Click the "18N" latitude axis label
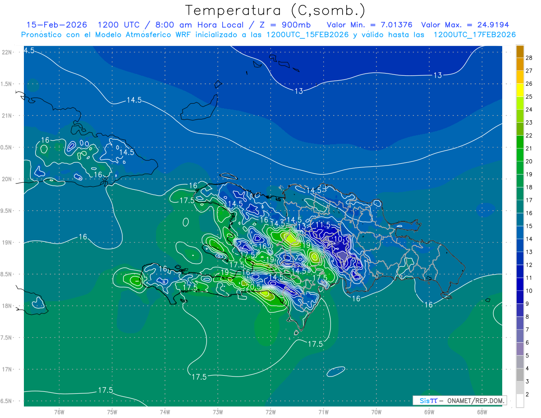This screenshot has width=541, height=418. click(7, 306)
